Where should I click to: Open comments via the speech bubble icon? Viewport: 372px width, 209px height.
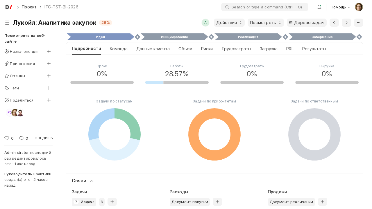tap(21, 138)
